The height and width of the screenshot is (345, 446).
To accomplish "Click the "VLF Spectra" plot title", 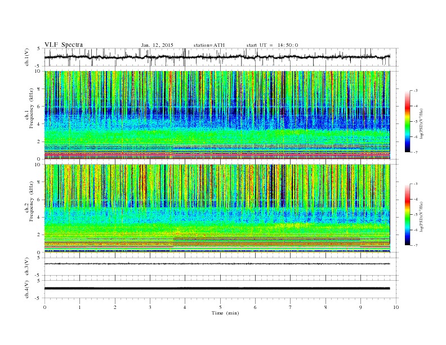I will pos(64,45).
